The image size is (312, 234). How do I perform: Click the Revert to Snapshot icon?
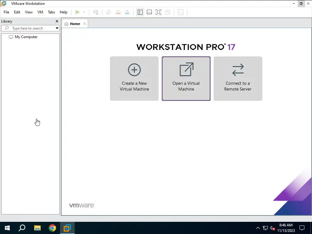tap(118, 12)
